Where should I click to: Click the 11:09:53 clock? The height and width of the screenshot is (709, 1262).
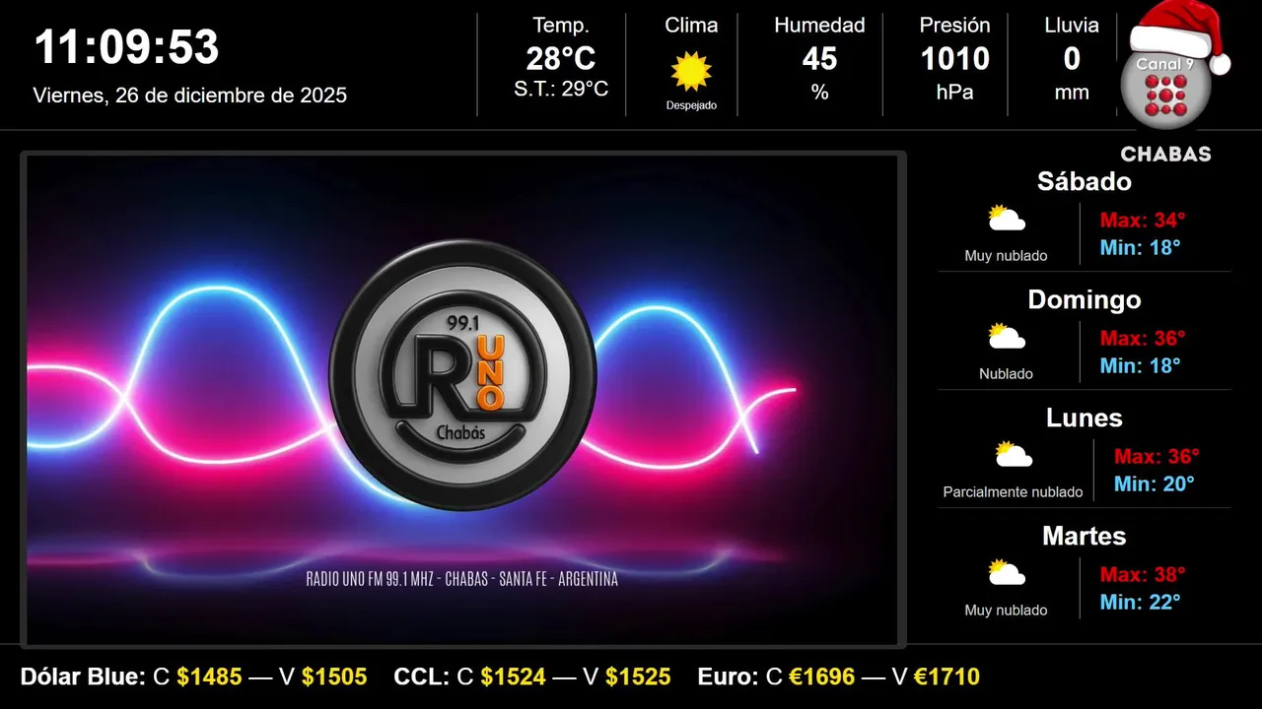pyautogui.click(x=126, y=47)
